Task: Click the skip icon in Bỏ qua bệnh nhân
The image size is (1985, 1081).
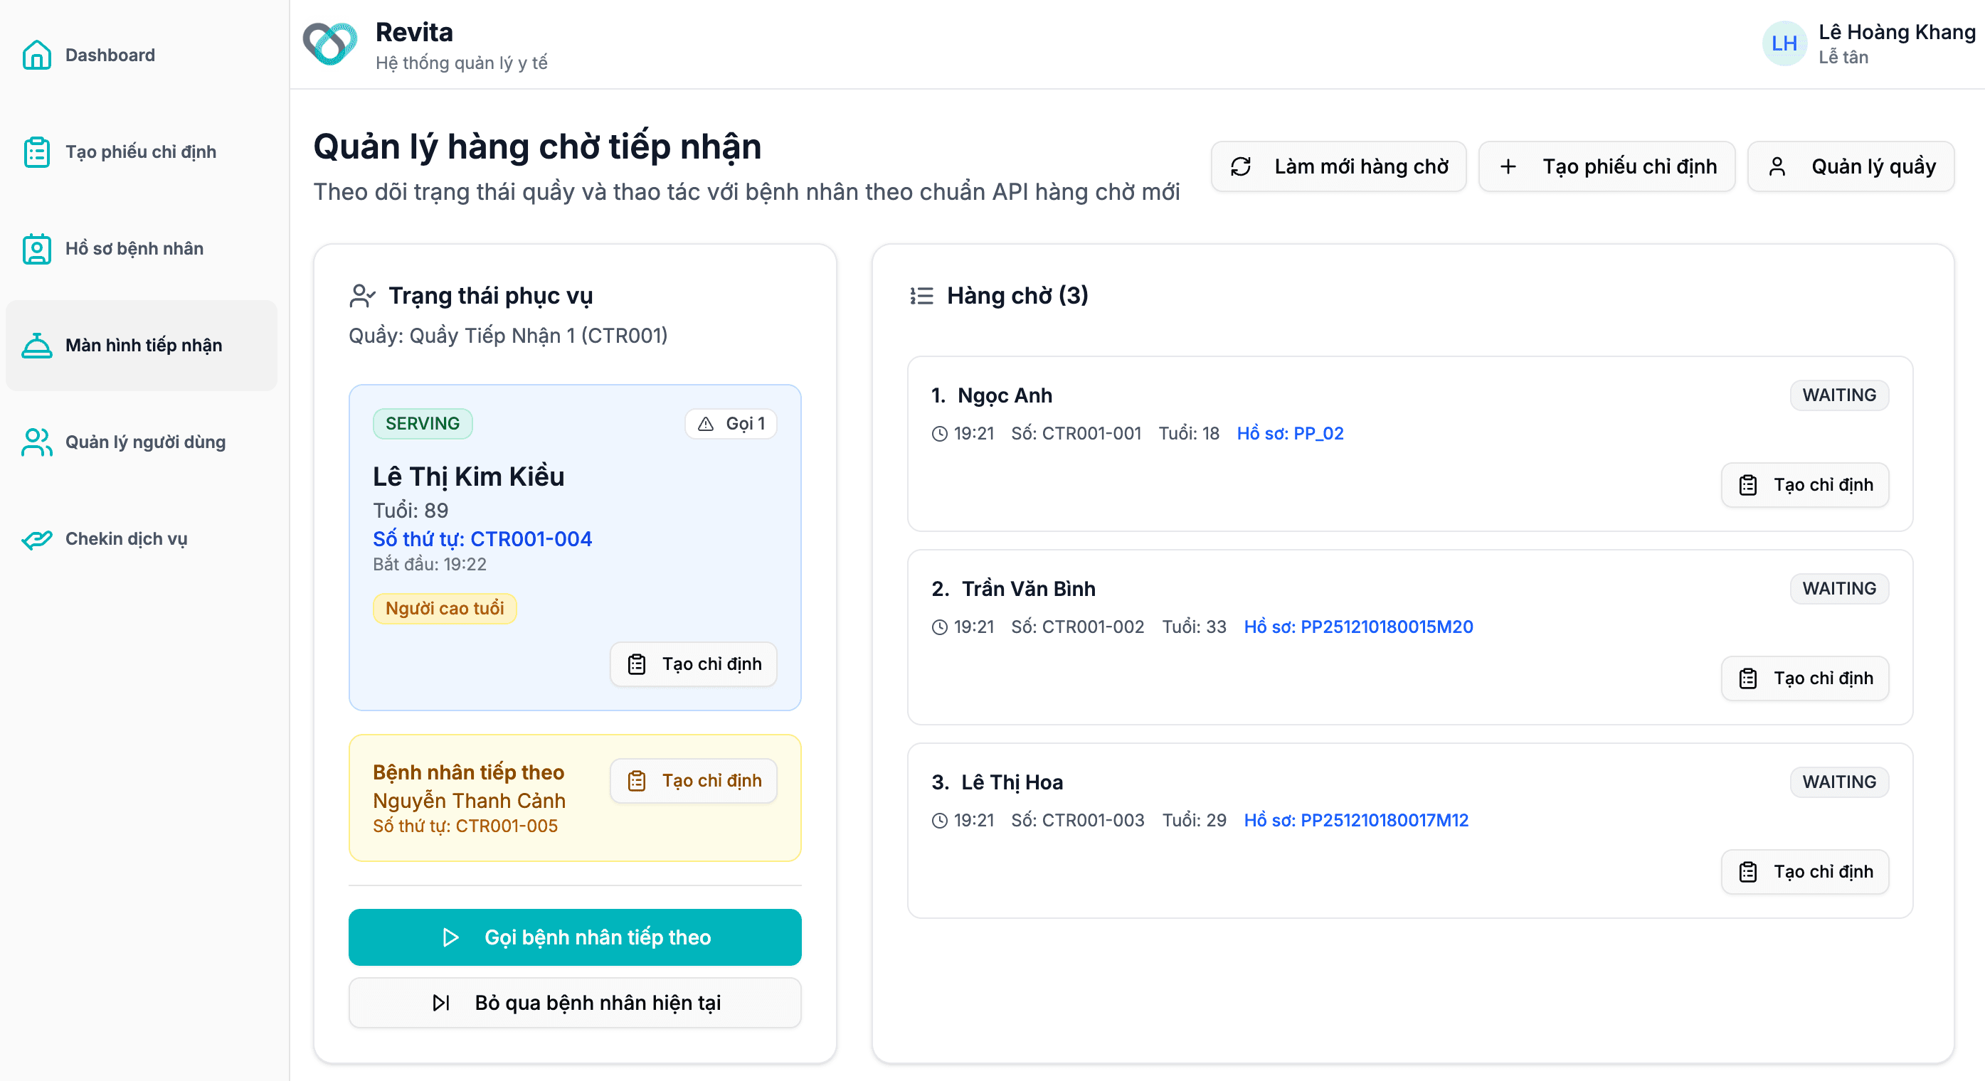Action: coord(441,1002)
